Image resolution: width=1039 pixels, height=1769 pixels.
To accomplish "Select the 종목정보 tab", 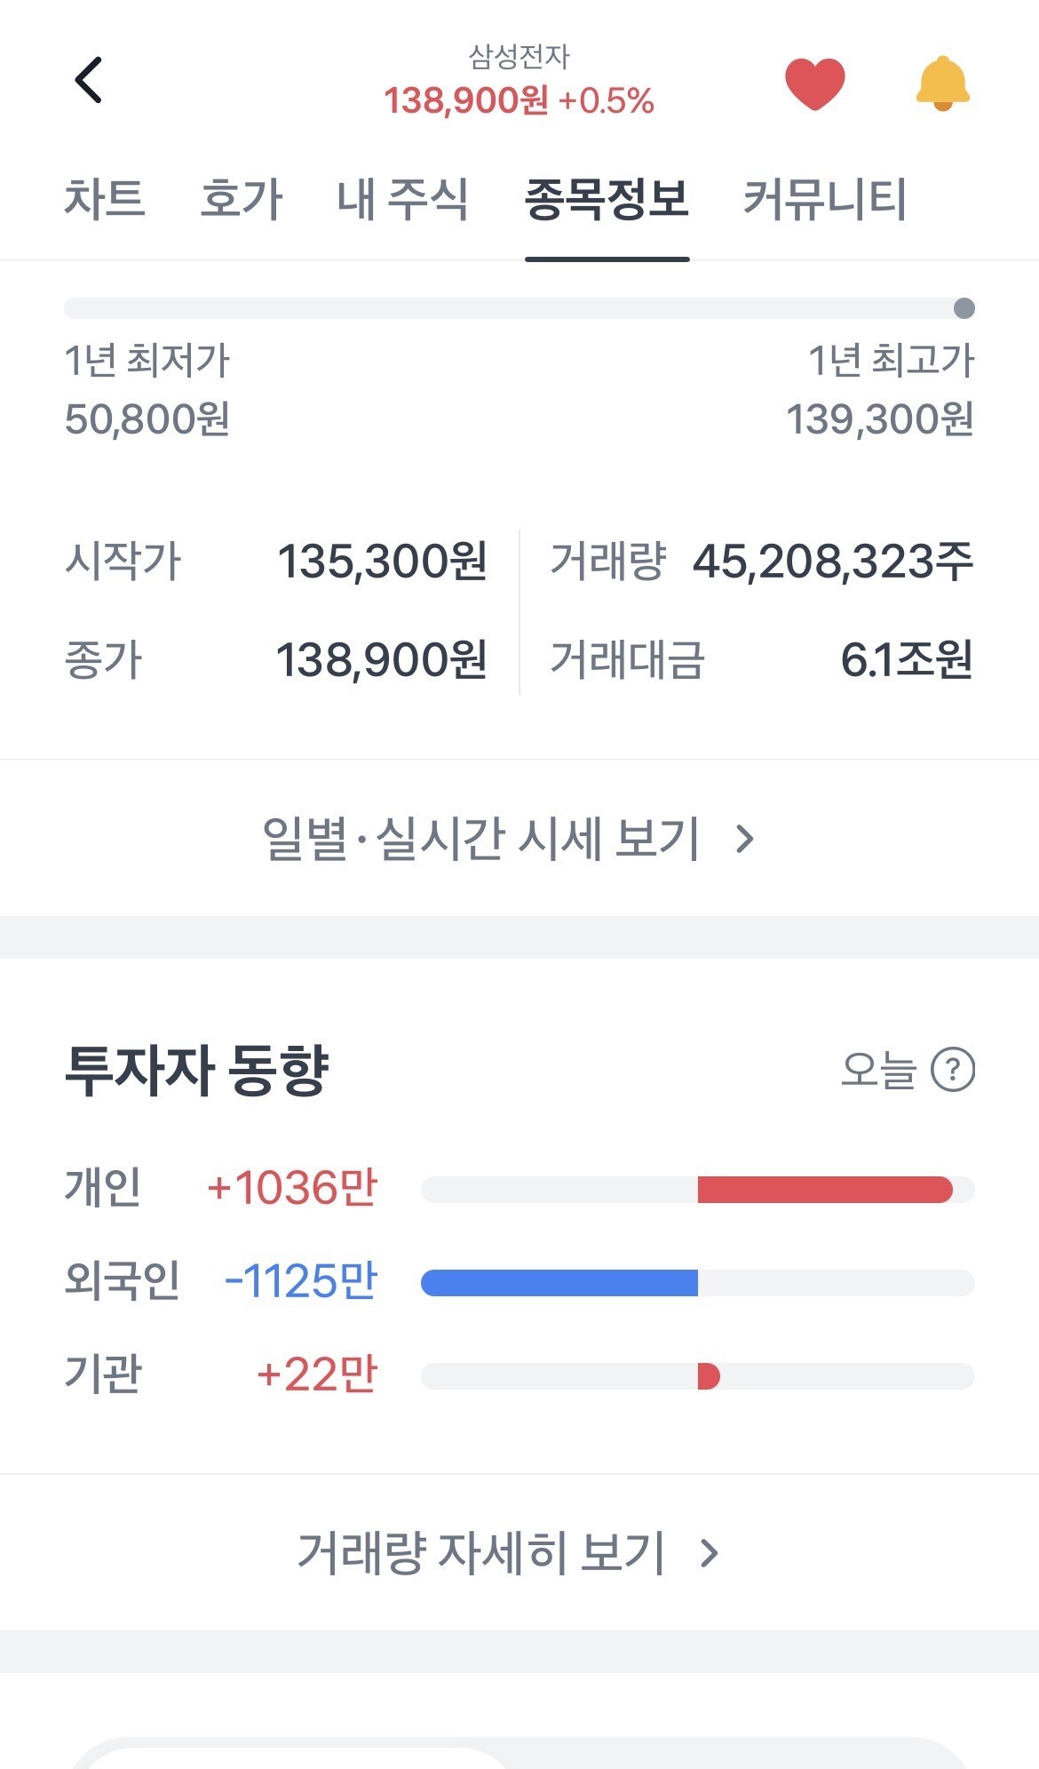I will (x=607, y=198).
